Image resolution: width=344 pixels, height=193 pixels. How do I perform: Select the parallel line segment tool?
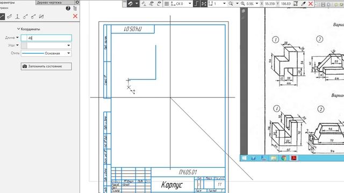(x=10, y=17)
